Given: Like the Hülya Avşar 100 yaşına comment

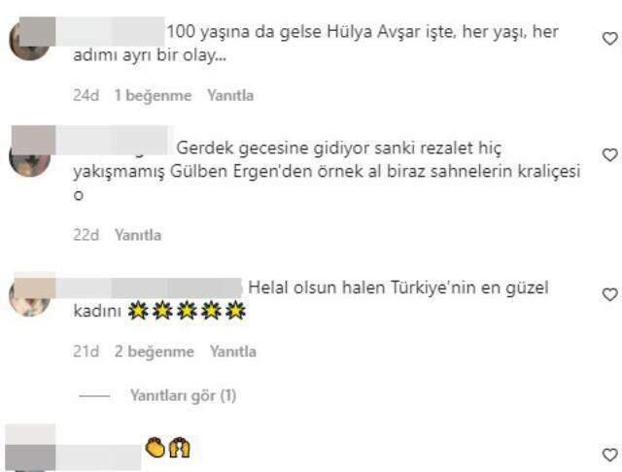Looking at the screenshot, I should tap(609, 39).
